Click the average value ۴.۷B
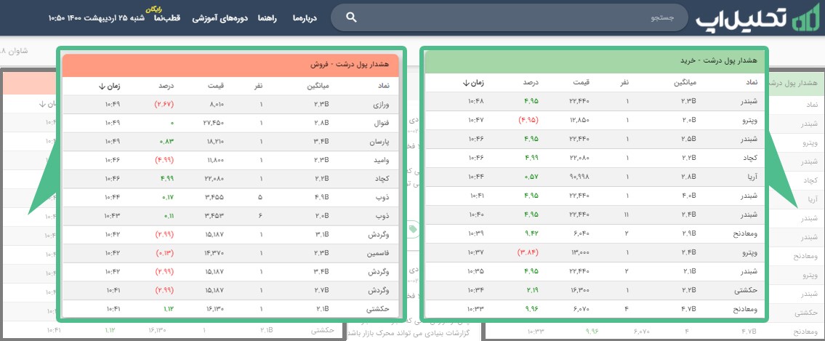The height and width of the screenshot is (341, 825). (689, 310)
